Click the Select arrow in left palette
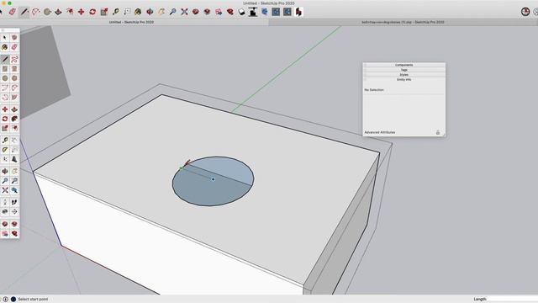The image size is (538, 303). 5,37
